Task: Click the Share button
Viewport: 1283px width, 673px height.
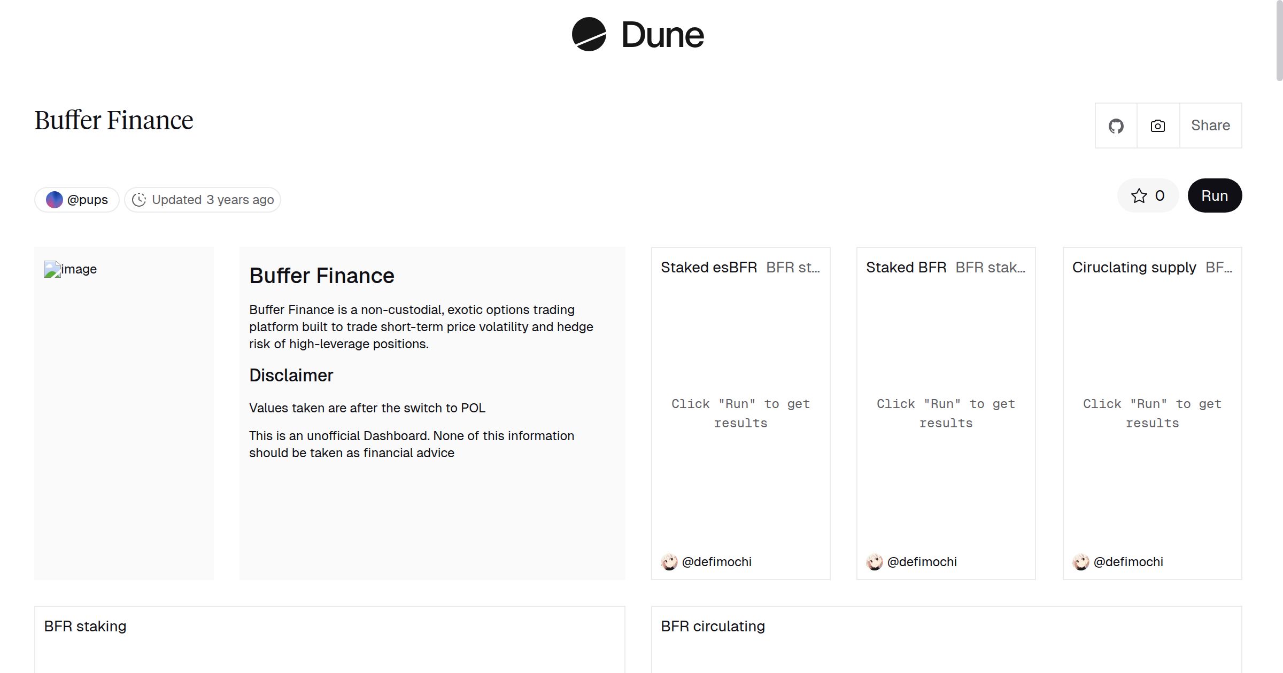Action: (1210, 125)
